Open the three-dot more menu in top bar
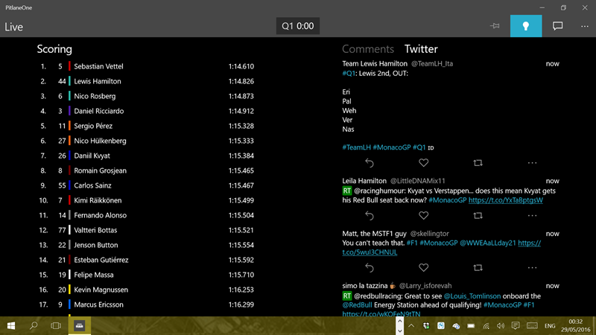The height and width of the screenshot is (335, 596). [585, 26]
